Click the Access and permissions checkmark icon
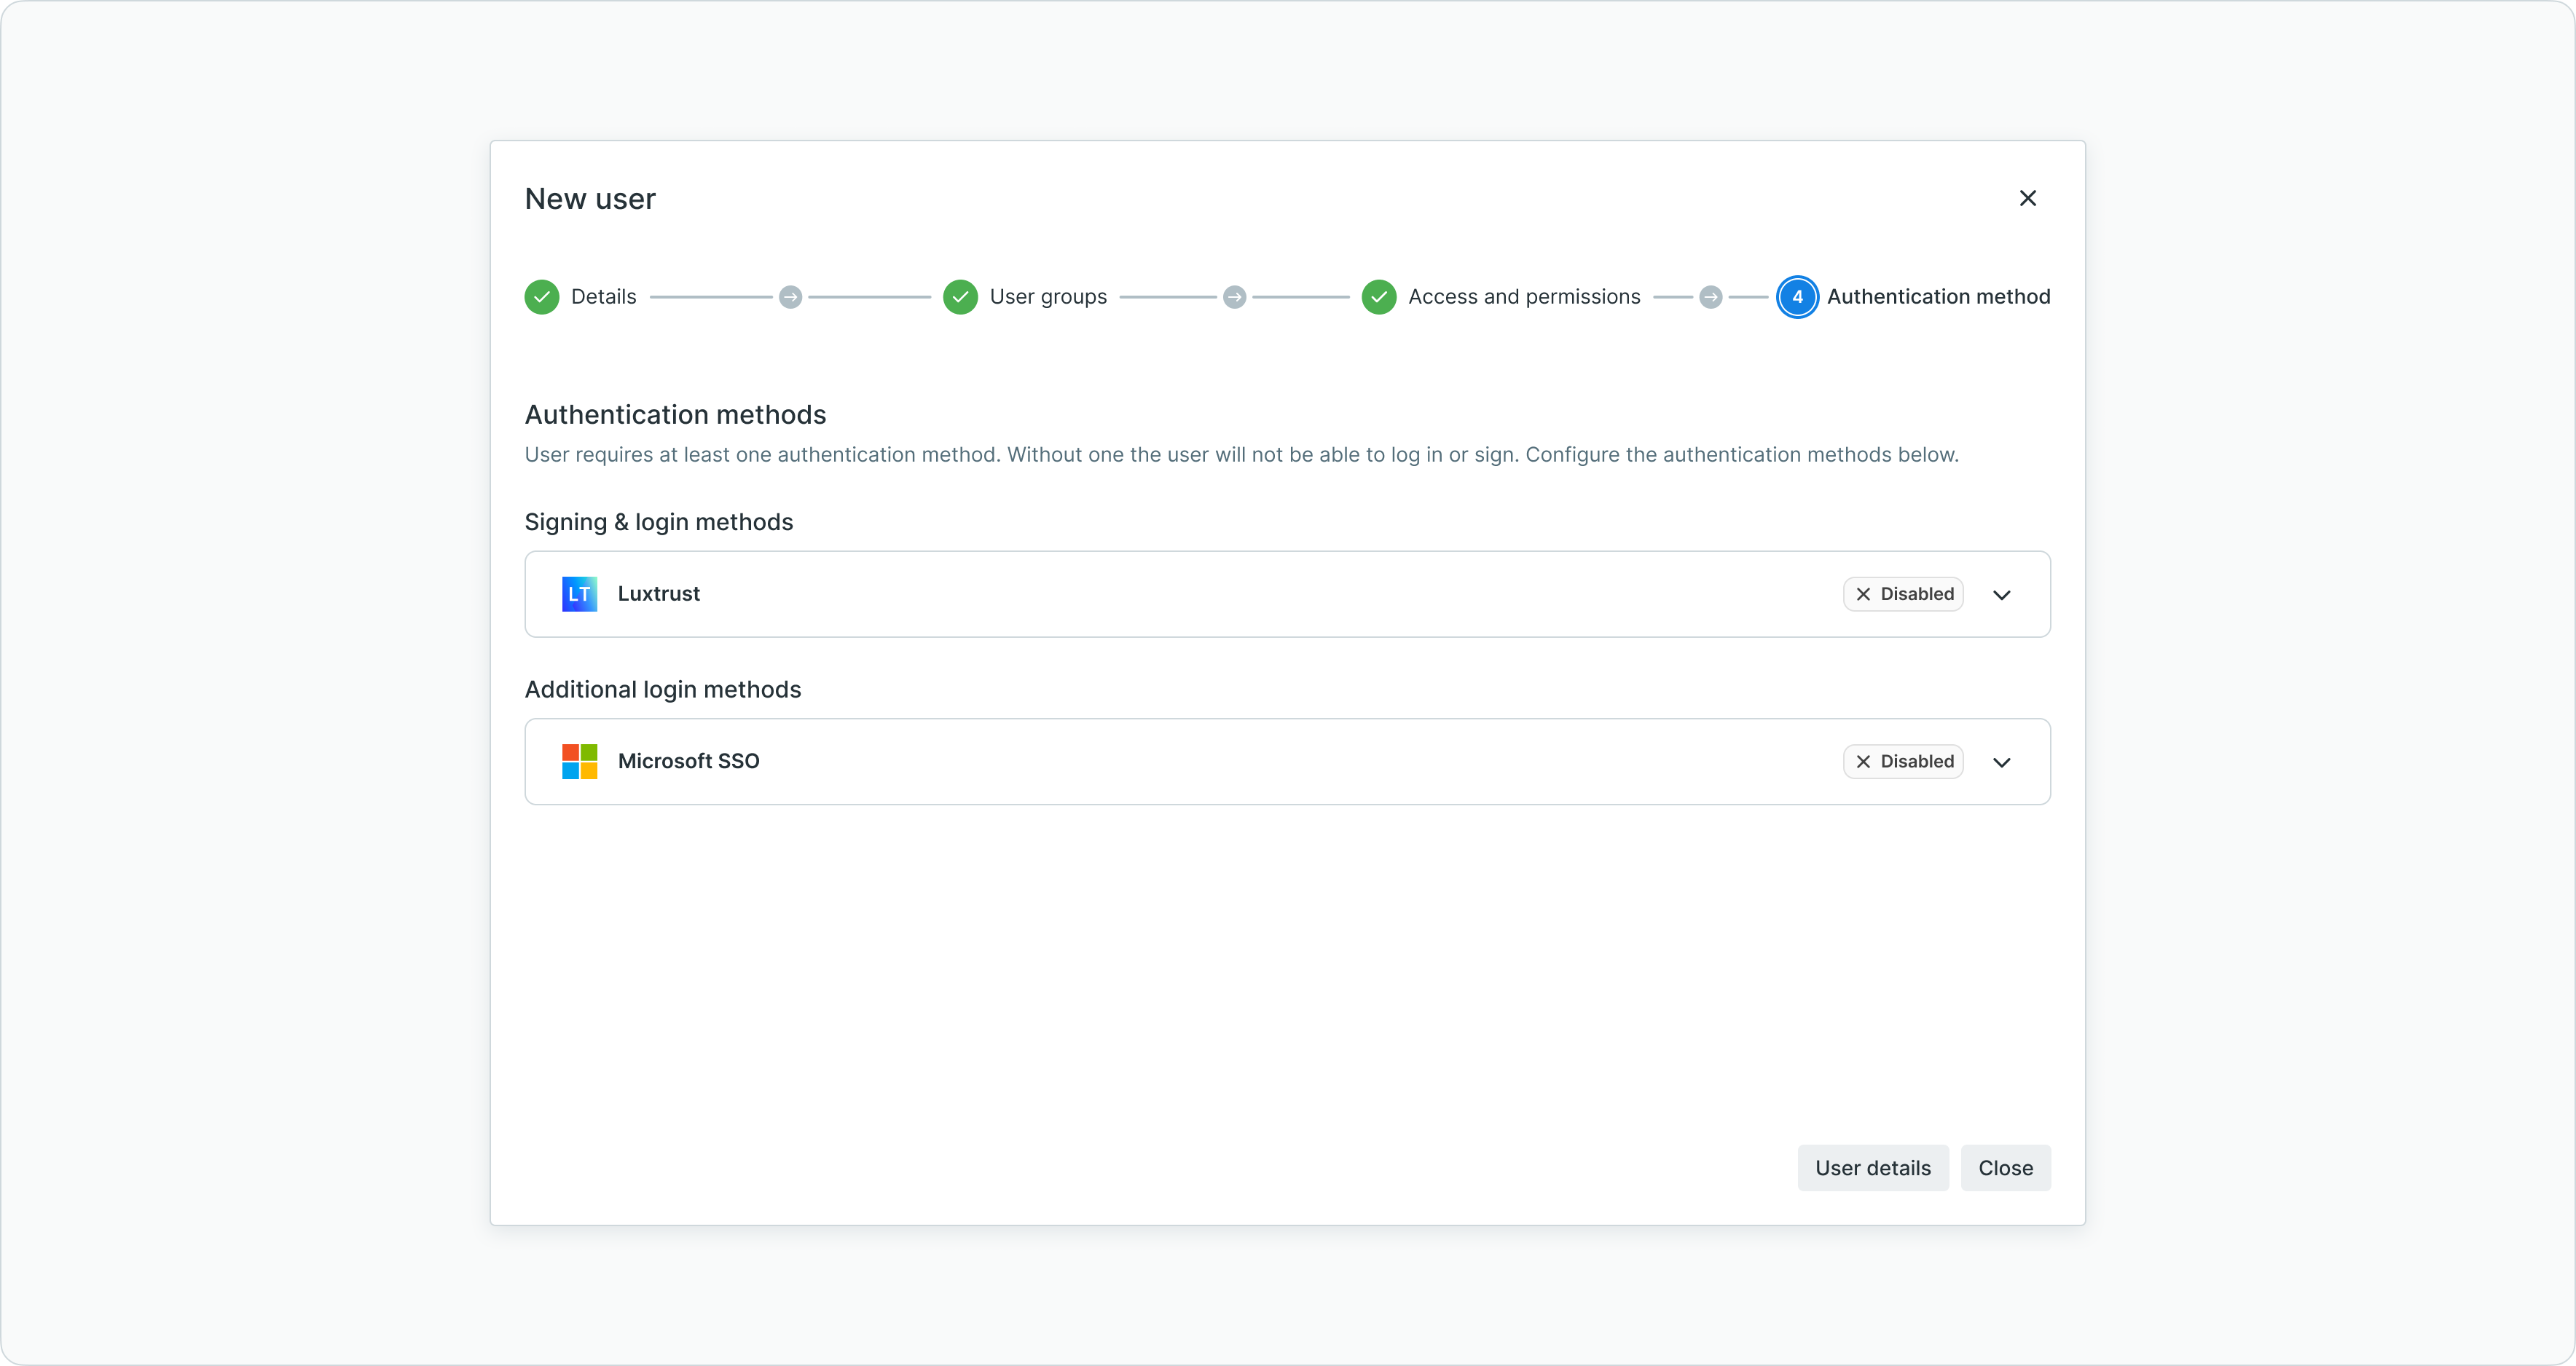Screen dimensions: 2576x1366 coord(1379,297)
